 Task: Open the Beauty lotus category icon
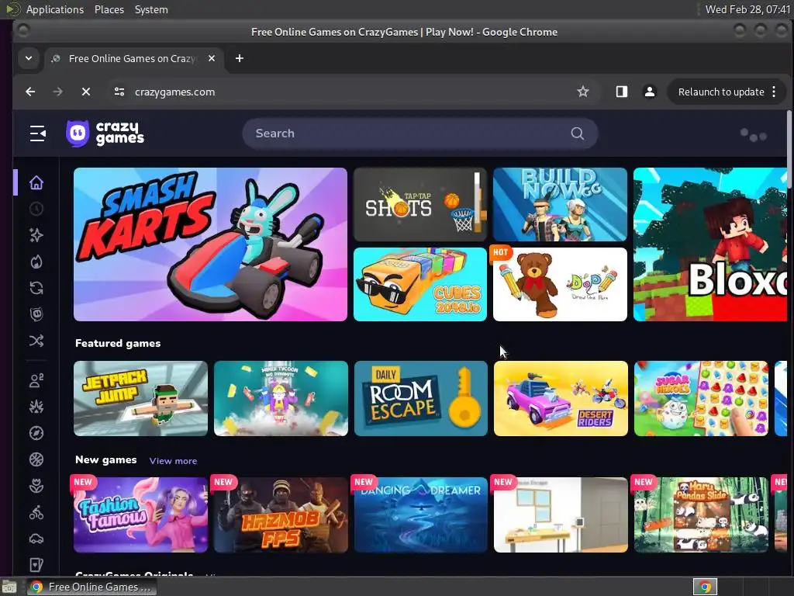coord(36,486)
